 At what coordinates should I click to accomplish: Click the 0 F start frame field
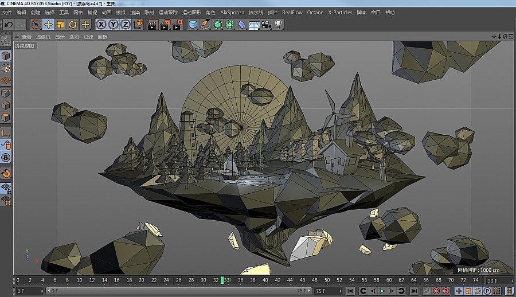tap(30, 291)
